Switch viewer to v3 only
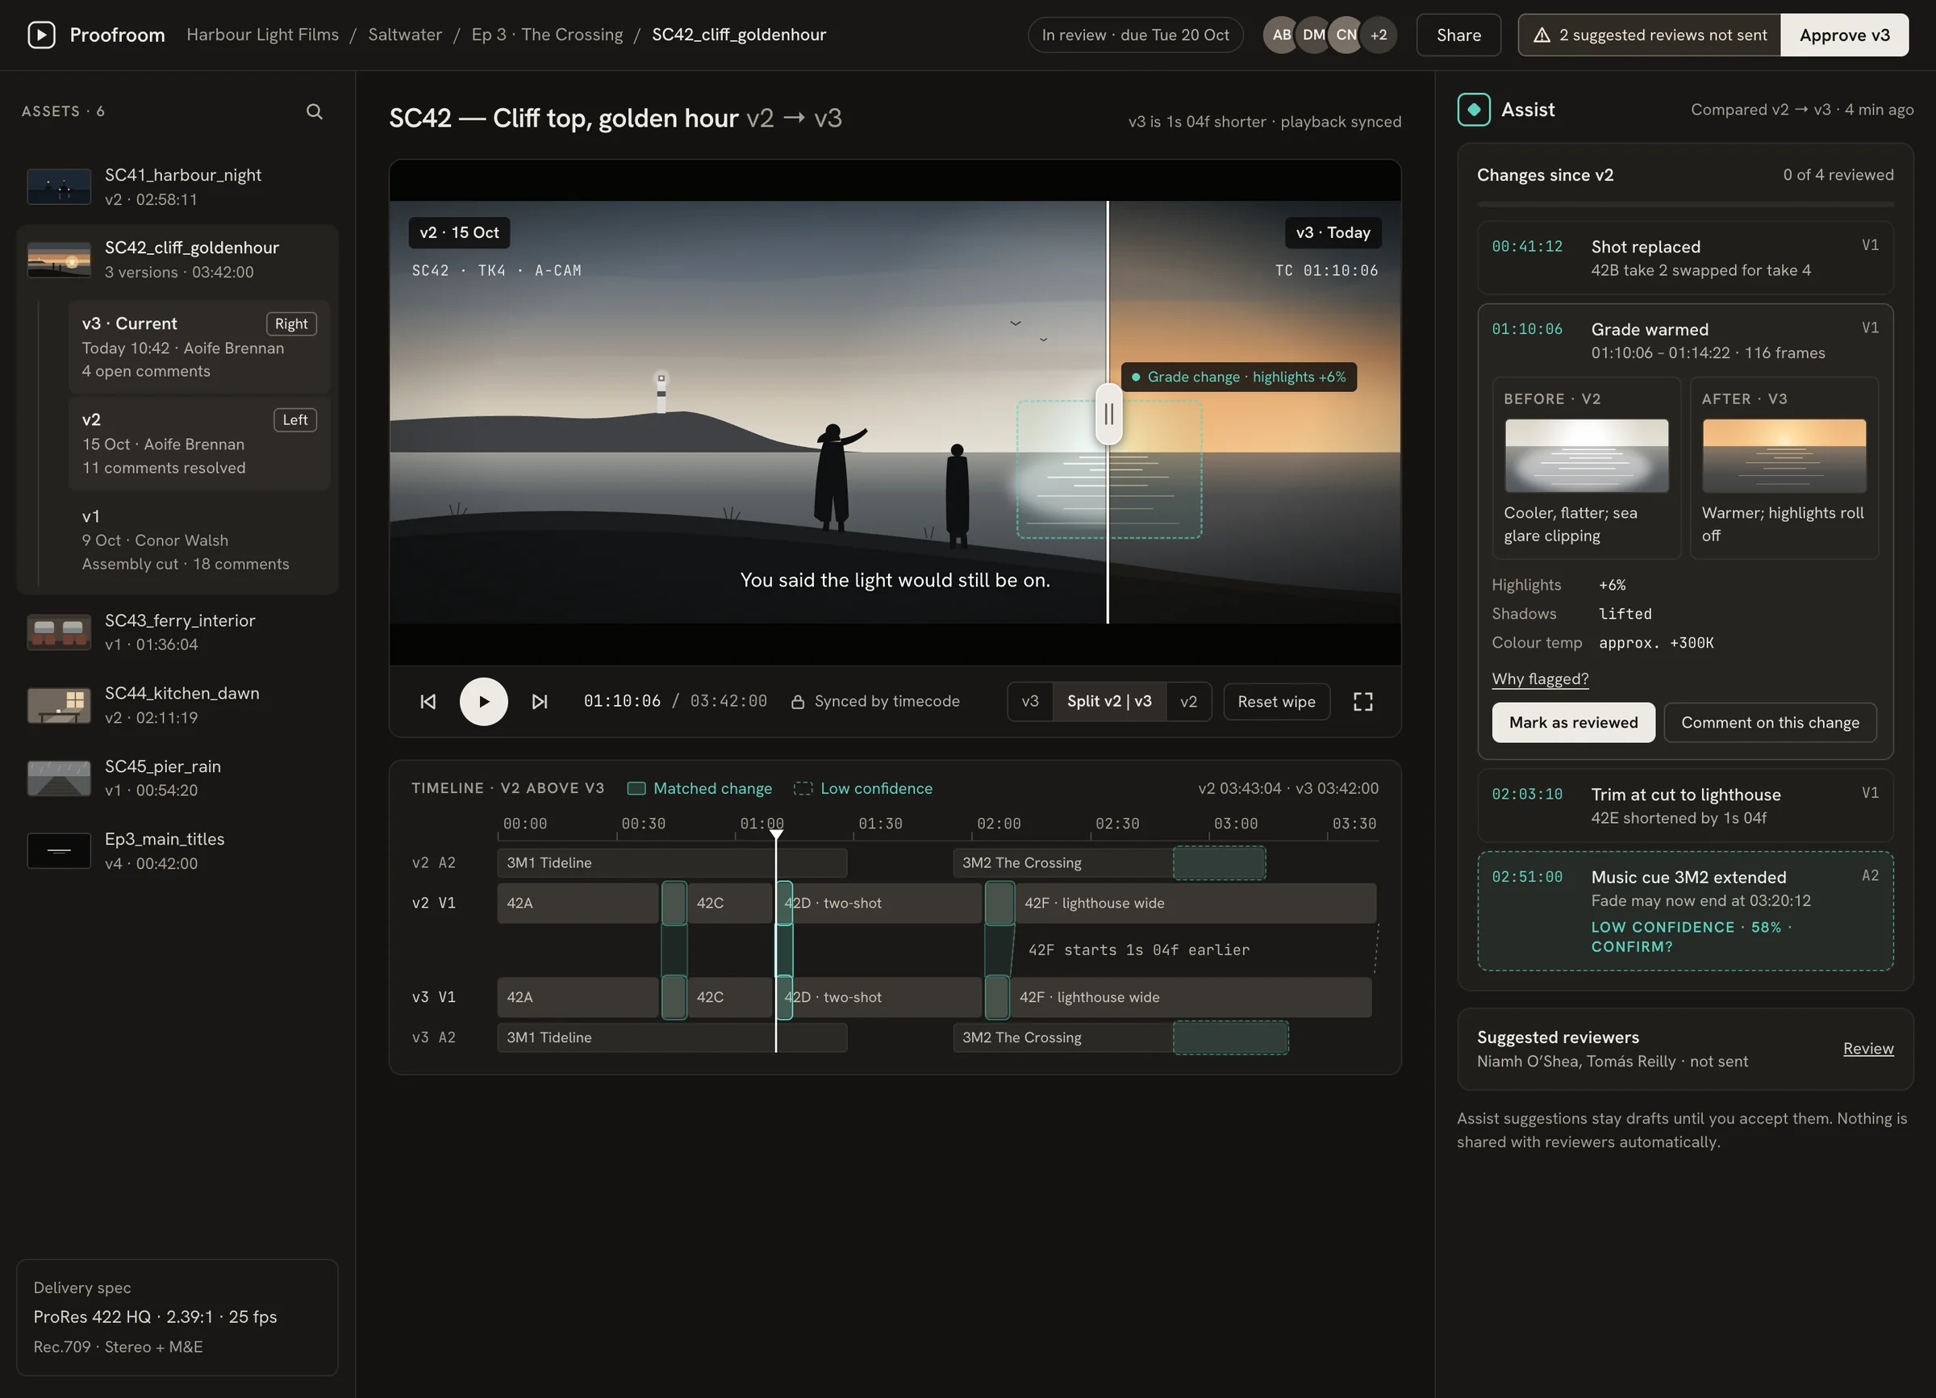The height and width of the screenshot is (1398, 1936). (x=1030, y=702)
